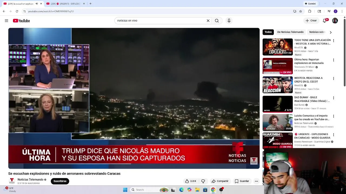Select the 'De Noticias Telemundo' chip
Viewport: 346px width, 194px height.
pyautogui.click(x=290, y=32)
